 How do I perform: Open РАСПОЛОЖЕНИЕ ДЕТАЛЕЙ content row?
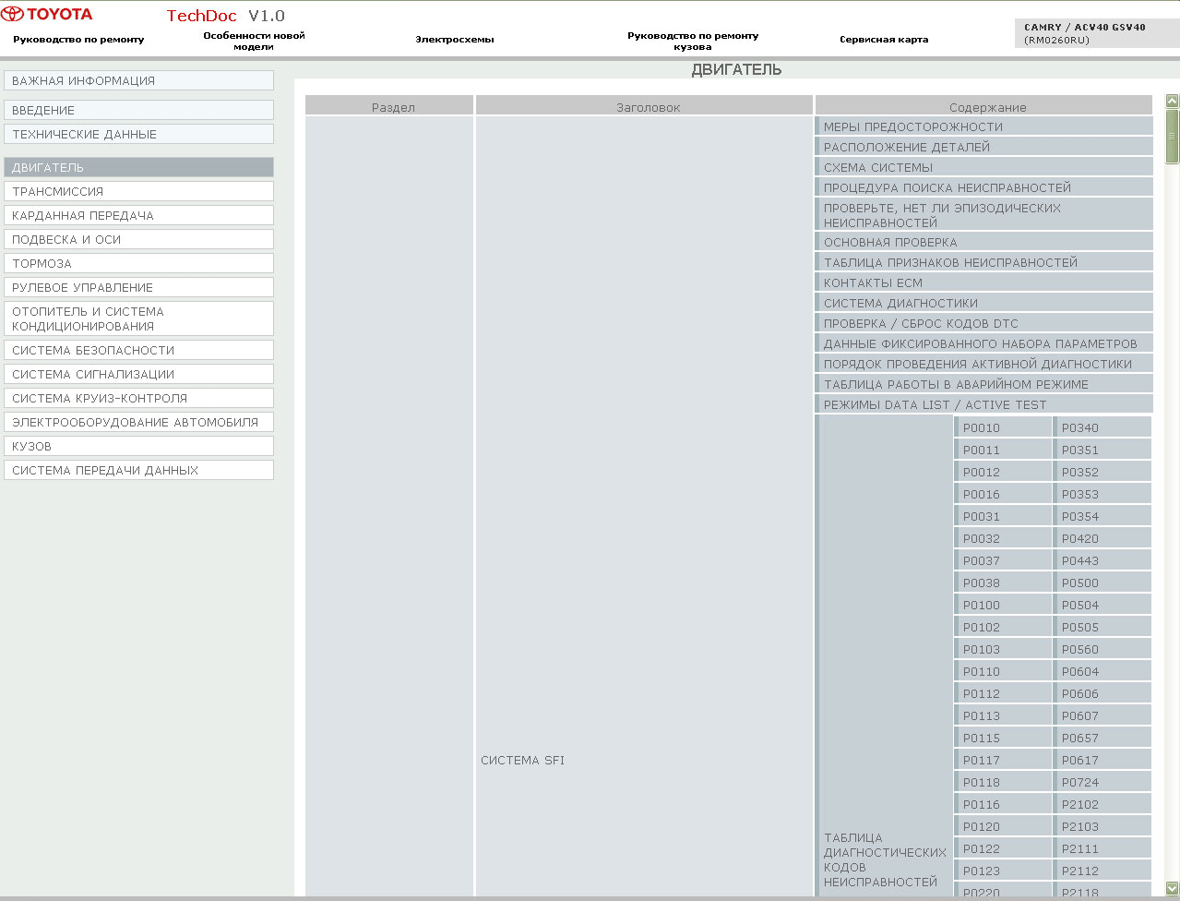click(983, 147)
